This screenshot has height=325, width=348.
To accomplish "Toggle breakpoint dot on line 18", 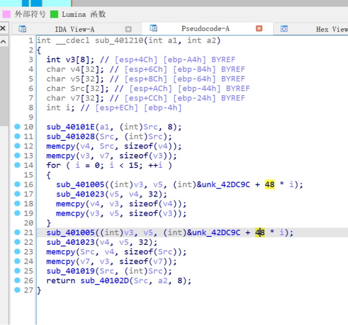I will 17,203.
